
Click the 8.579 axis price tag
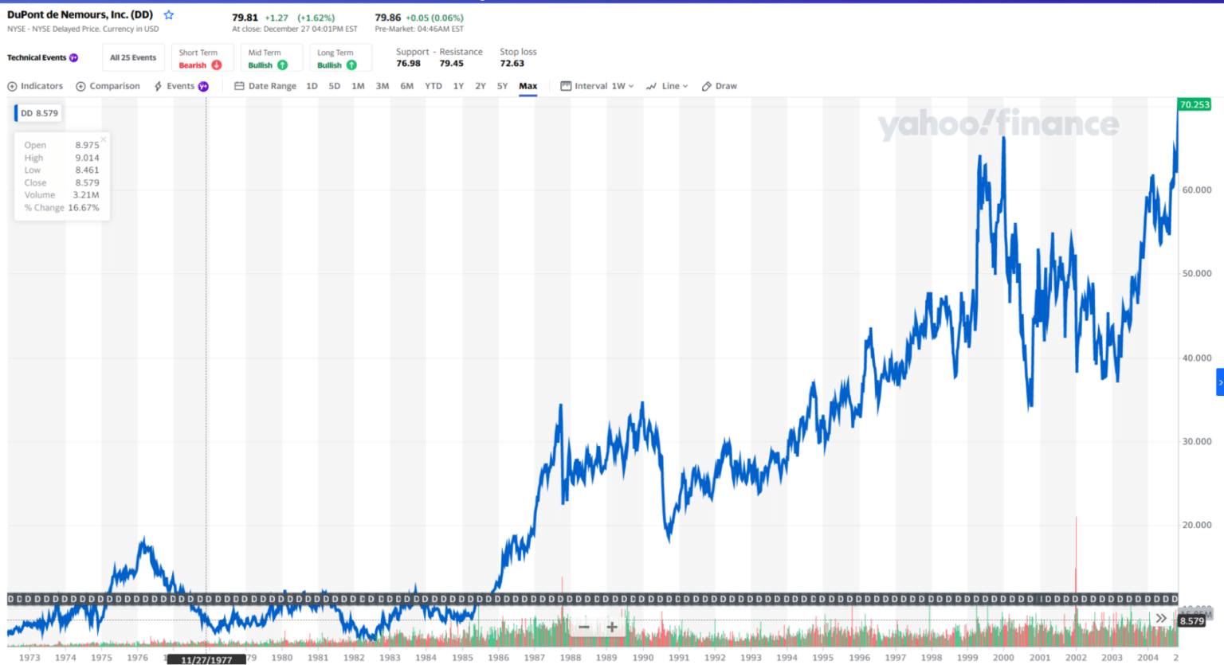tap(1191, 621)
